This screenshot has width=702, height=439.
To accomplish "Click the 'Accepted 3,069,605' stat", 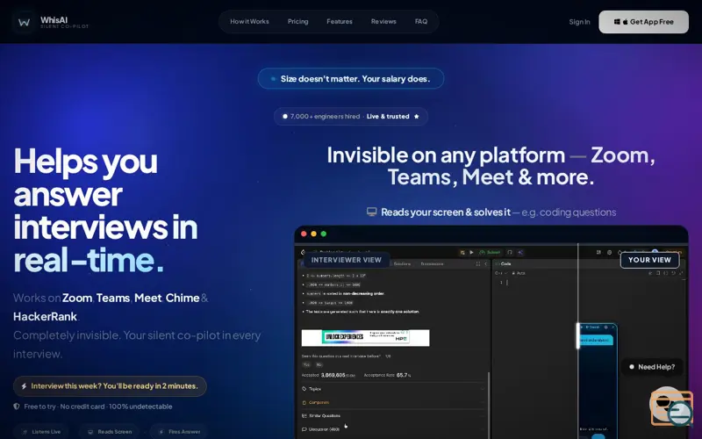I will click(x=328, y=375).
